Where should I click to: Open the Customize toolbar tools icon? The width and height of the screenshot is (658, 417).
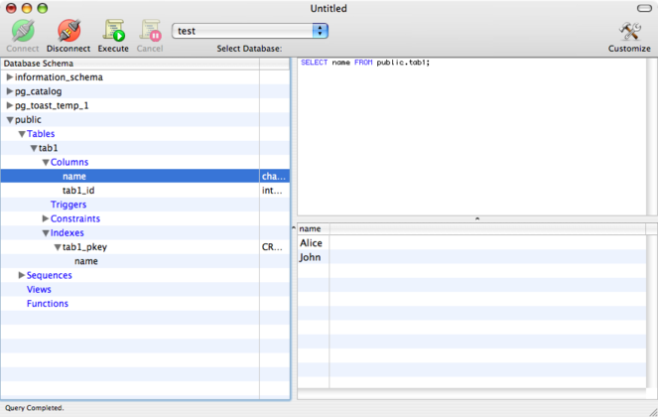[x=629, y=31]
